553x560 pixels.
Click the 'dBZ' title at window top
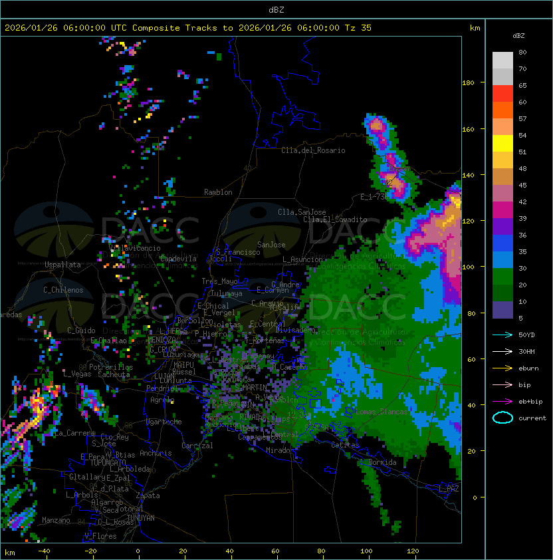(x=276, y=9)
